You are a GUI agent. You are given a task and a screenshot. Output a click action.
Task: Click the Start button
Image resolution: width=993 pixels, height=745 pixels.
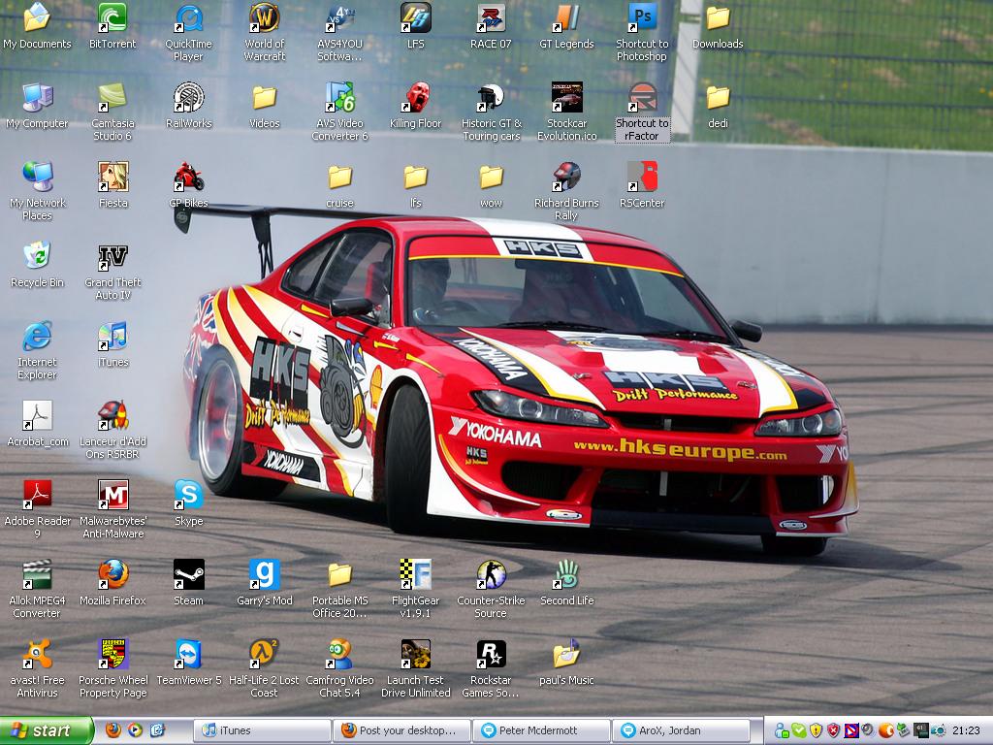point(47,730)
